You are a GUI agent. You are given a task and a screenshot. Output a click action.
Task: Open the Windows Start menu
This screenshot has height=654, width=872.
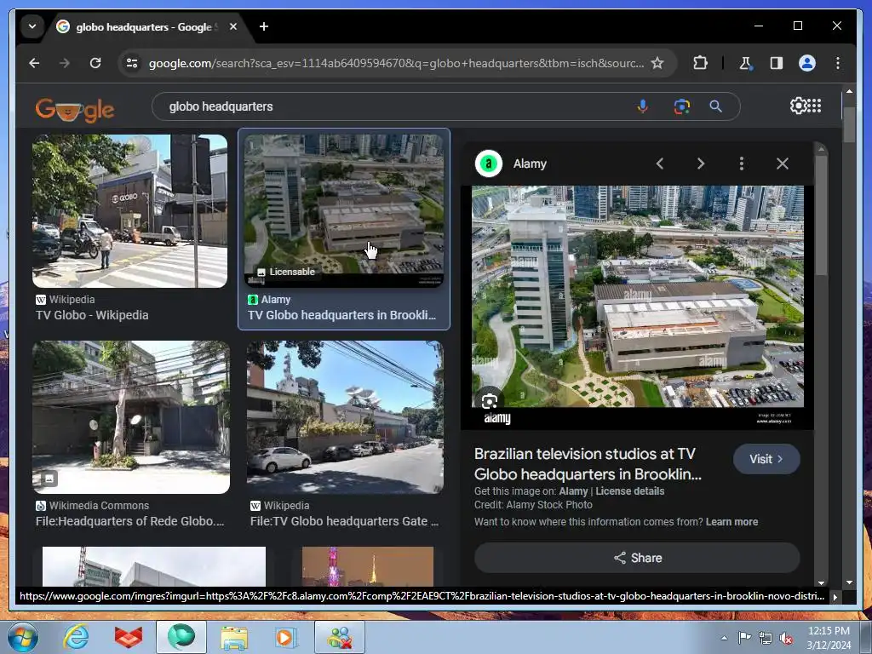(23, 637)
